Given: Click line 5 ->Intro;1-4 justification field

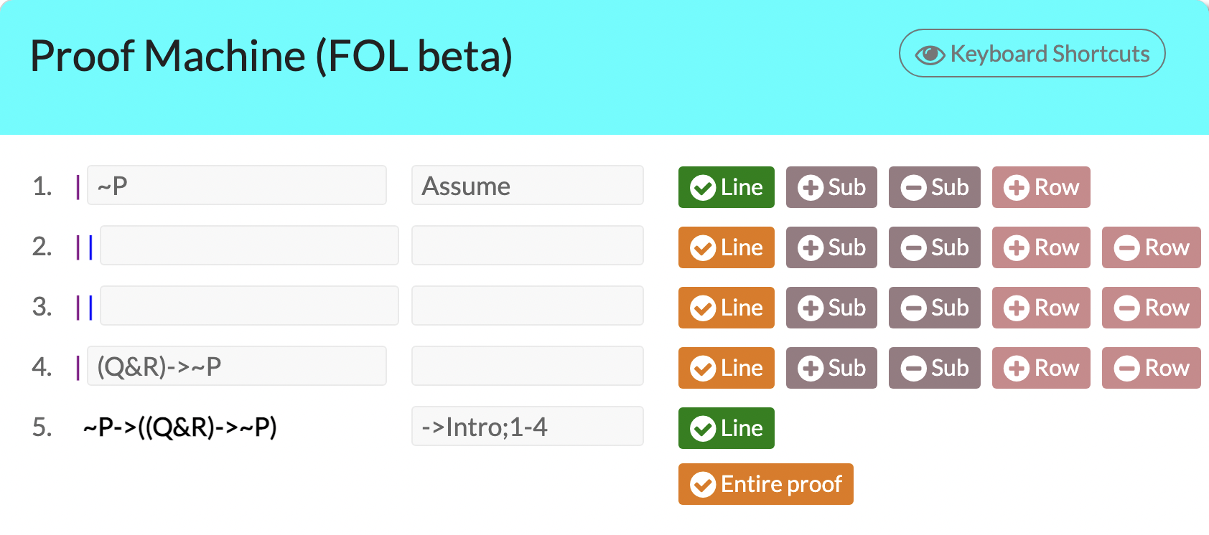Looking at the screenshot, I should [527, 427].
